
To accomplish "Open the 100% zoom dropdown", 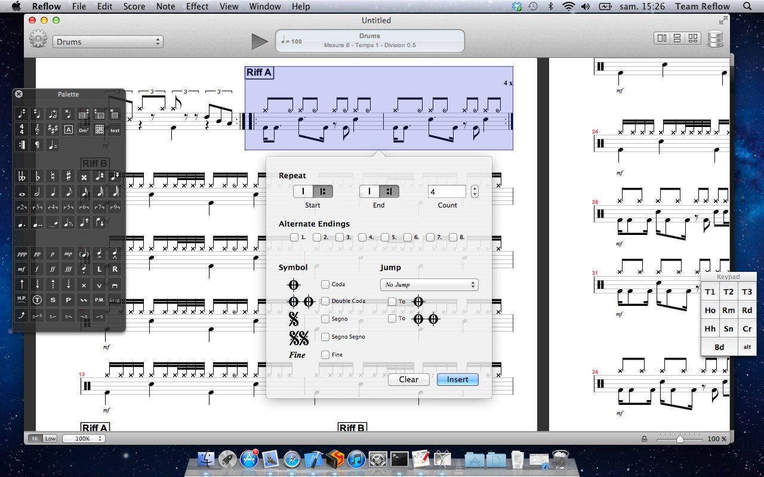I will click(x=83, y=438).
